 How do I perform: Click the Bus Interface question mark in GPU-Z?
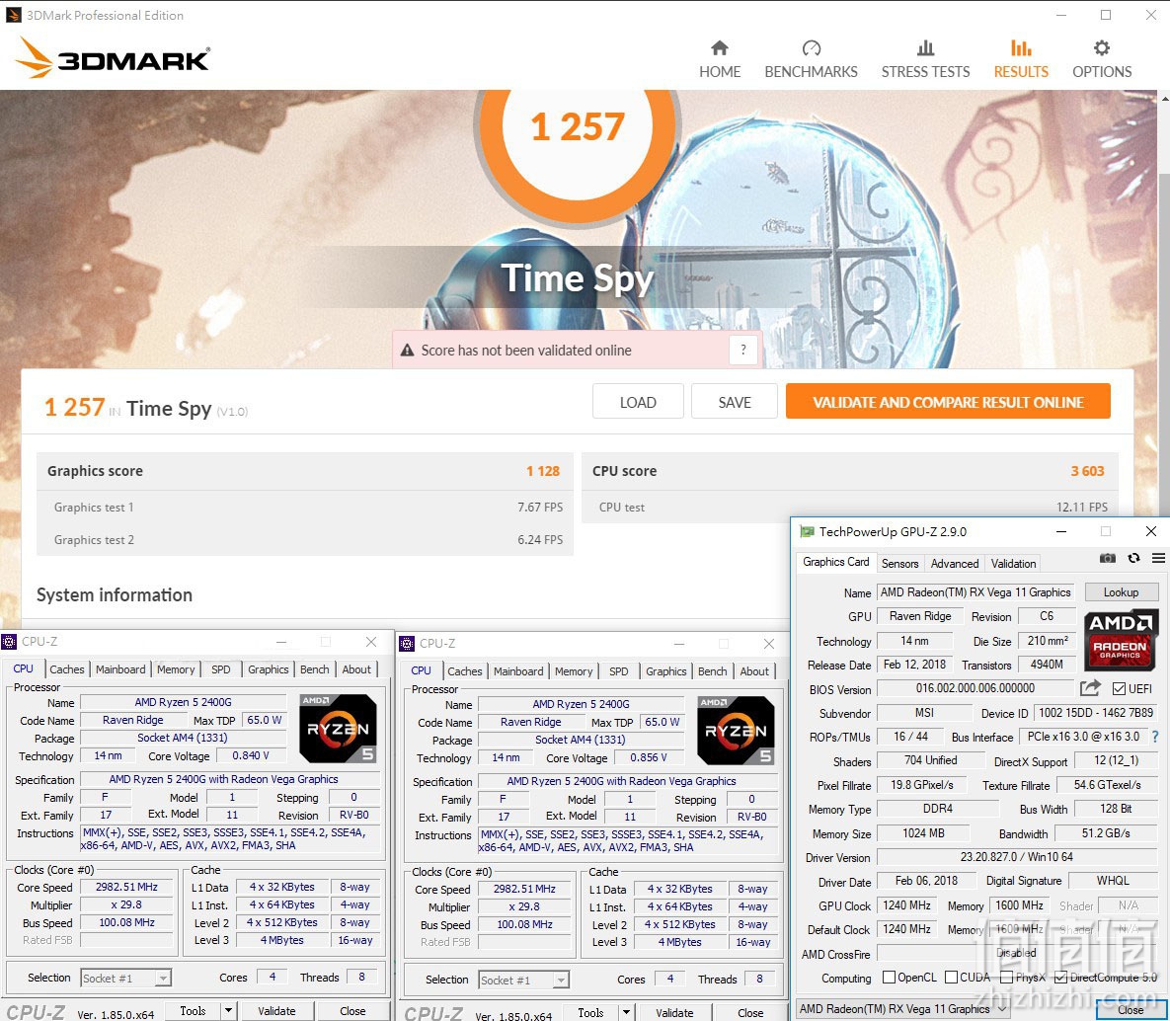tap(1155, 737)
